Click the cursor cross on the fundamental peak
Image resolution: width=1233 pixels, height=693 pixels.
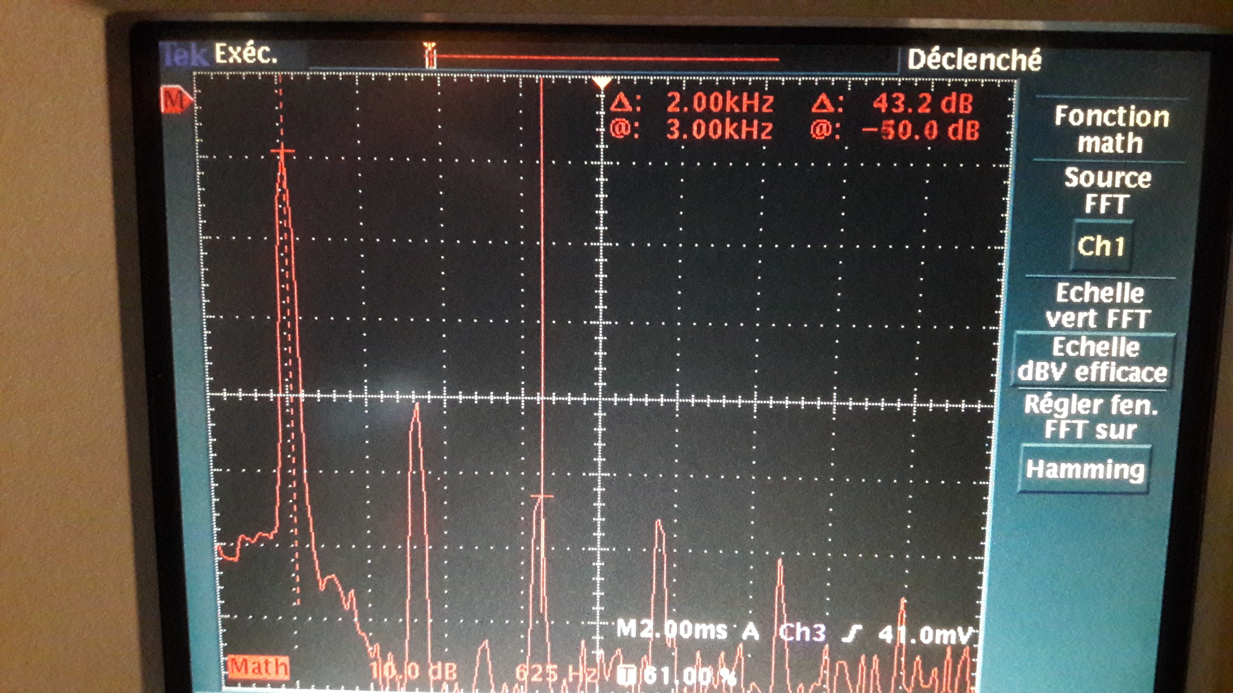click(282, 152)
